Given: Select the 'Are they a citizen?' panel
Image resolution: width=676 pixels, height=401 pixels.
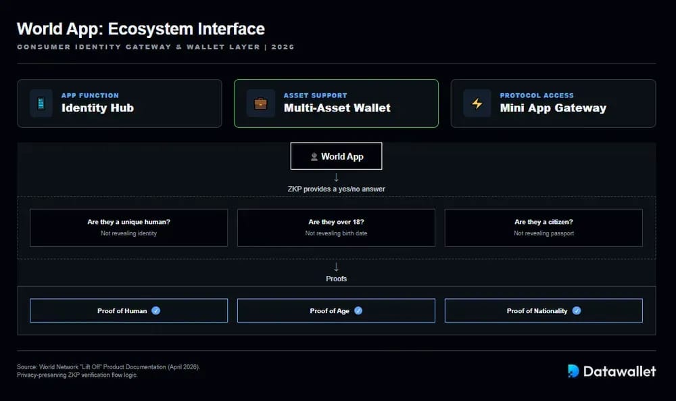Looking at the screenshot, I should click(x=544, y=228).
